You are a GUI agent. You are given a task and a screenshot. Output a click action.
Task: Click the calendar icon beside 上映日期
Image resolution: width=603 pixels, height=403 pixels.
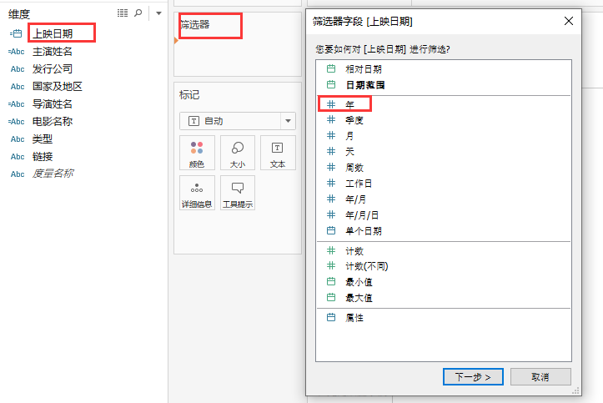click(16, 34)
